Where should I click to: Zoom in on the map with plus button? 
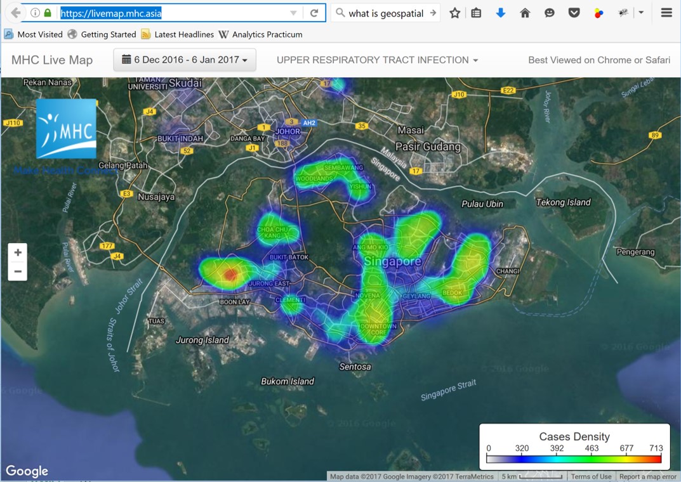[18, 252]
